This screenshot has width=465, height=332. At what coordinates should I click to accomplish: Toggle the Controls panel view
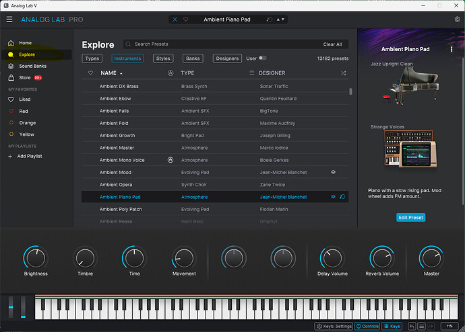pos(367,326)
